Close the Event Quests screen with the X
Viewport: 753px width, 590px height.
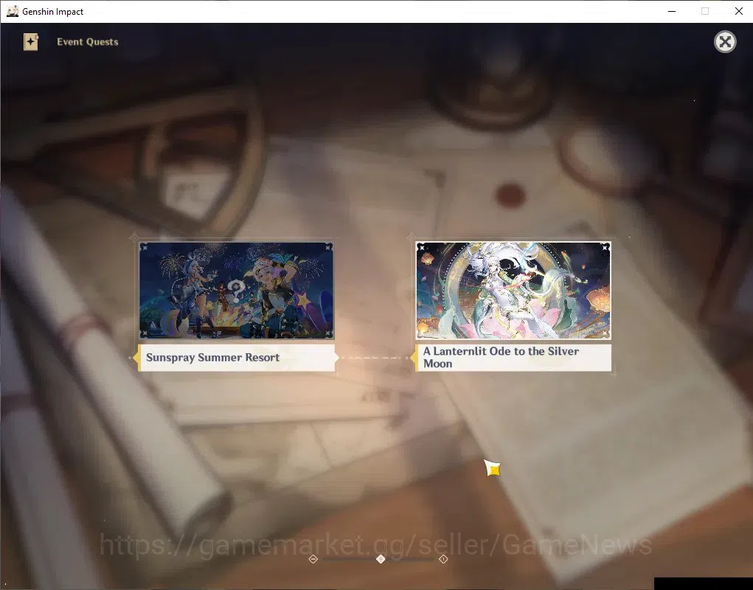tap(725, 42)
